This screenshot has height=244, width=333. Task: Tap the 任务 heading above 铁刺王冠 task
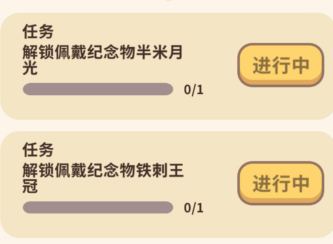[x=38, y=150]
